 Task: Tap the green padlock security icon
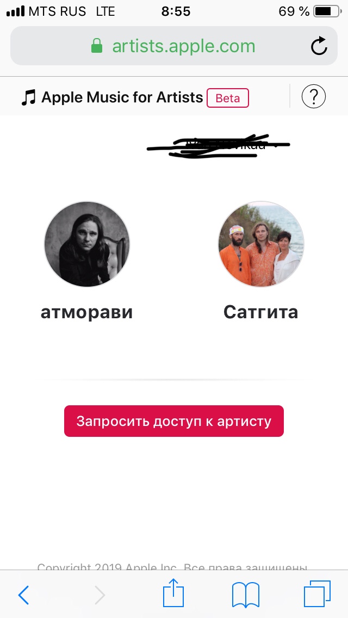[x=97, y=46]
